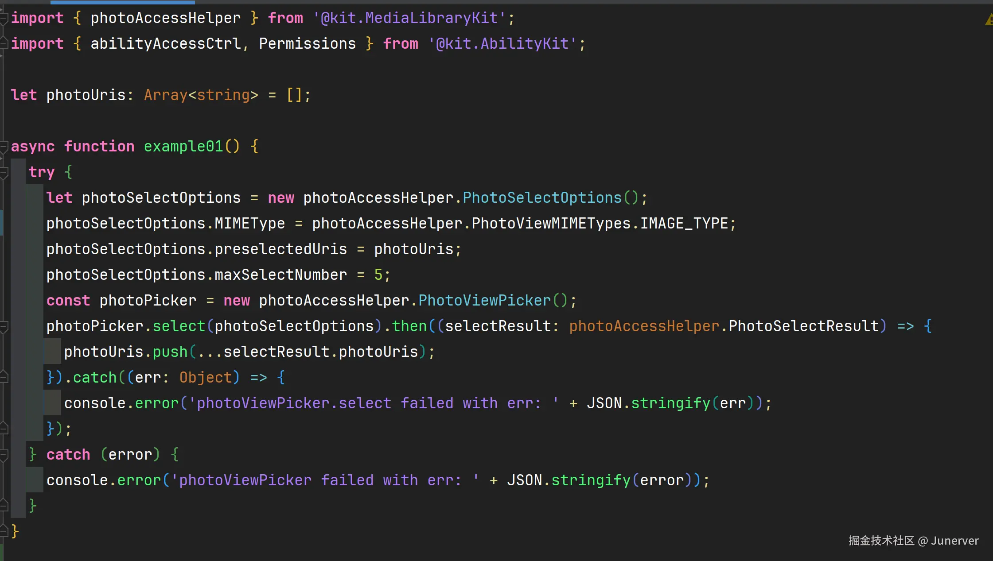Fold the catch (error) block marker
The width and height of the screenshot is (993, 561).
4,455
